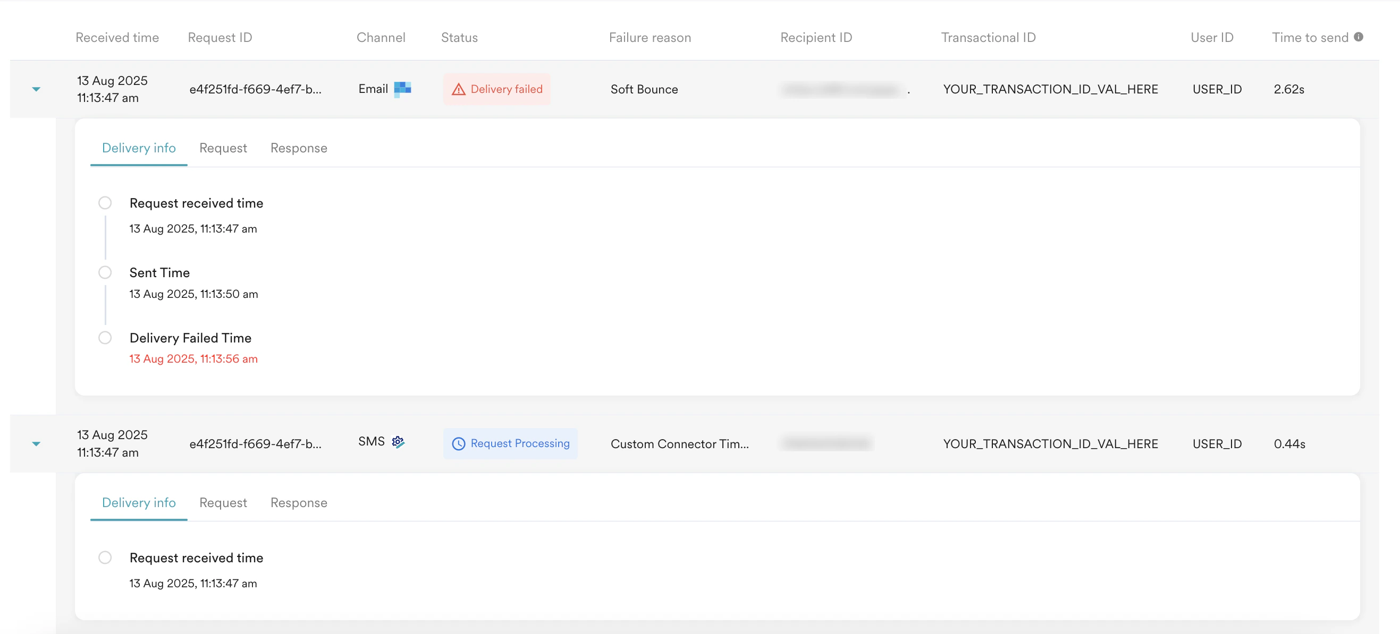Click the Received time column header
1400x634 pixels.
coord(117,38)
